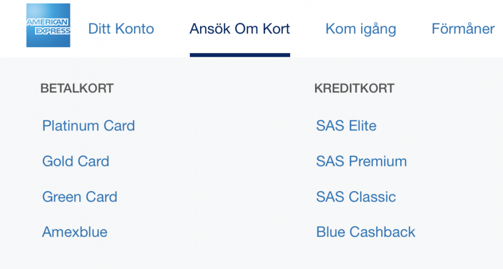Expand the Förmåner menu
Viewport: 503px width, 269px height.
click(463, 29)
